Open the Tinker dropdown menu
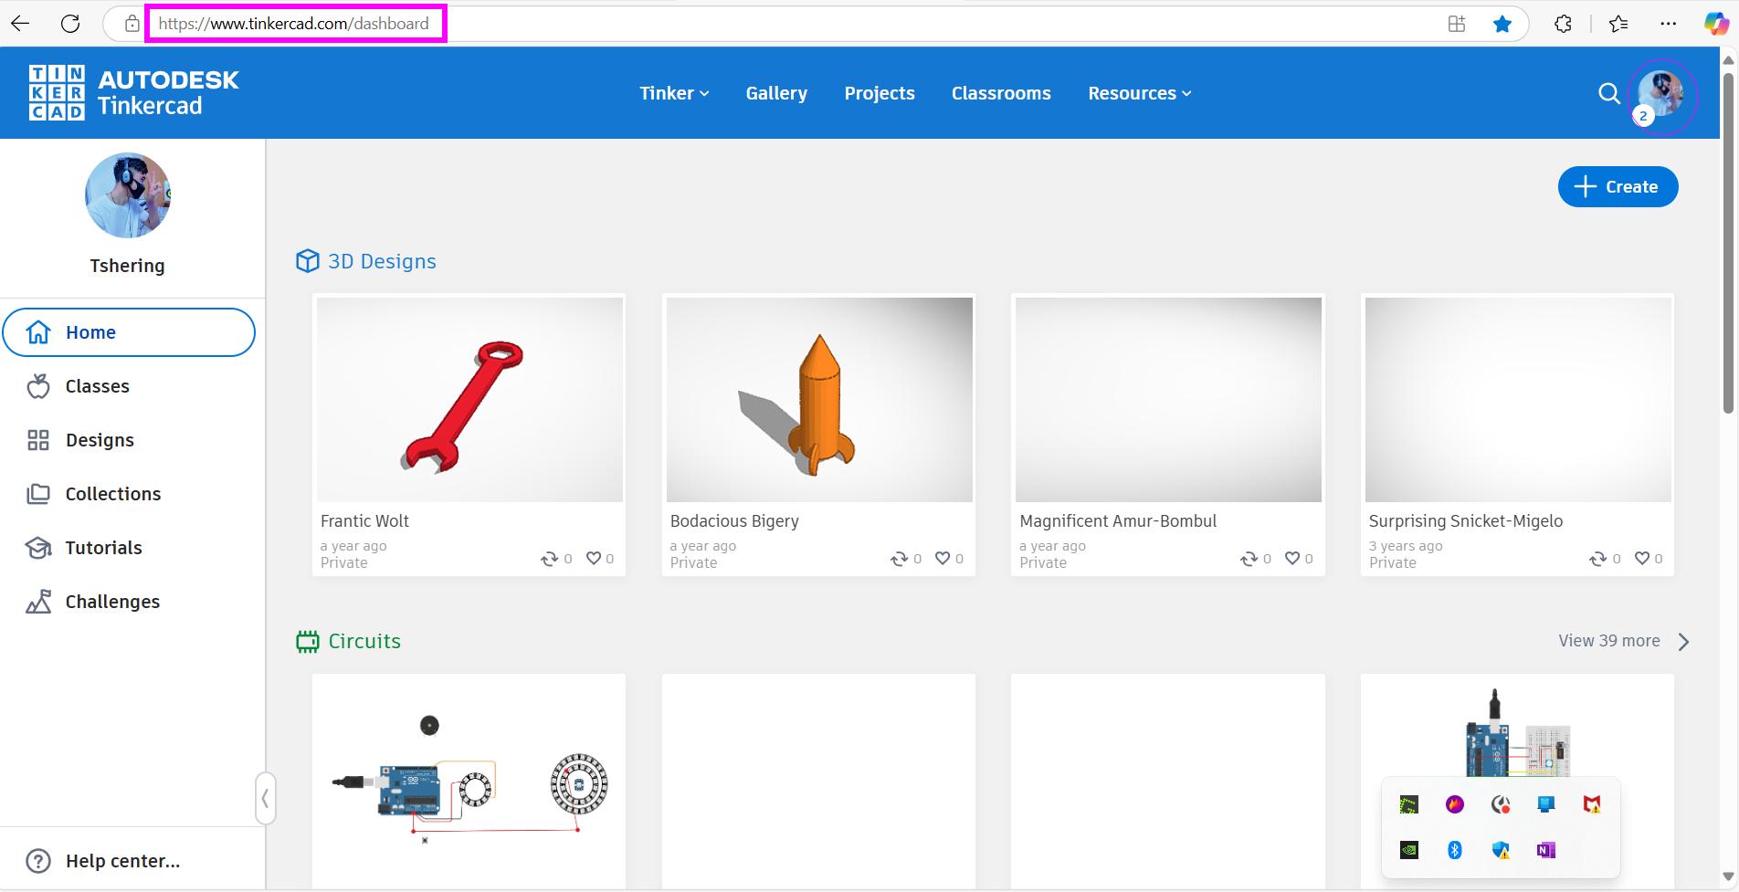Screen dimensions: 1739x892 (x=674, y=93)
